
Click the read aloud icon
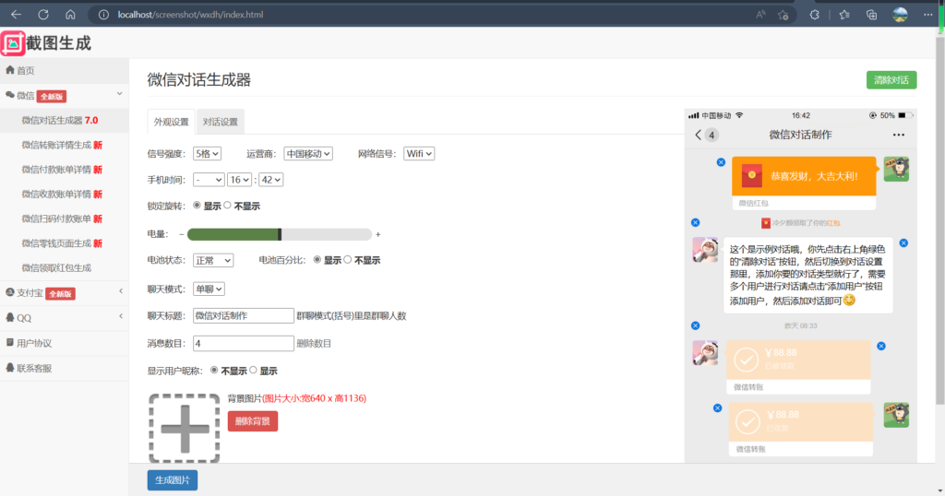tap(760, 15)
